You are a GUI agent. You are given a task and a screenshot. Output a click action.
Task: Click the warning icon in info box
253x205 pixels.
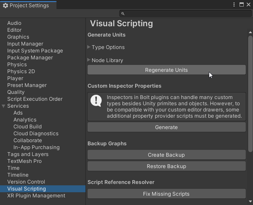point(96,101)
